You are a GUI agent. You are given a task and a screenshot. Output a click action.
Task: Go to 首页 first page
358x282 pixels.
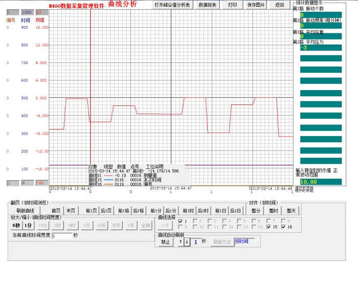pyautogui.click(x=56, y=210)
